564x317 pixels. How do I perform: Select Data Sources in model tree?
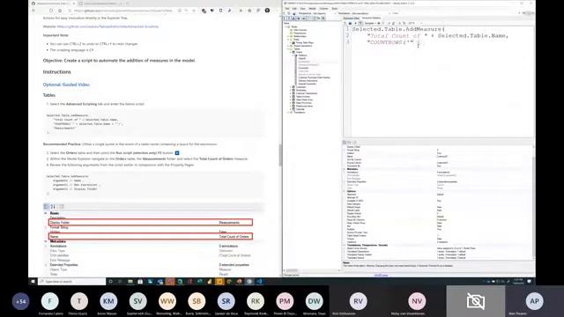point(300,30)
